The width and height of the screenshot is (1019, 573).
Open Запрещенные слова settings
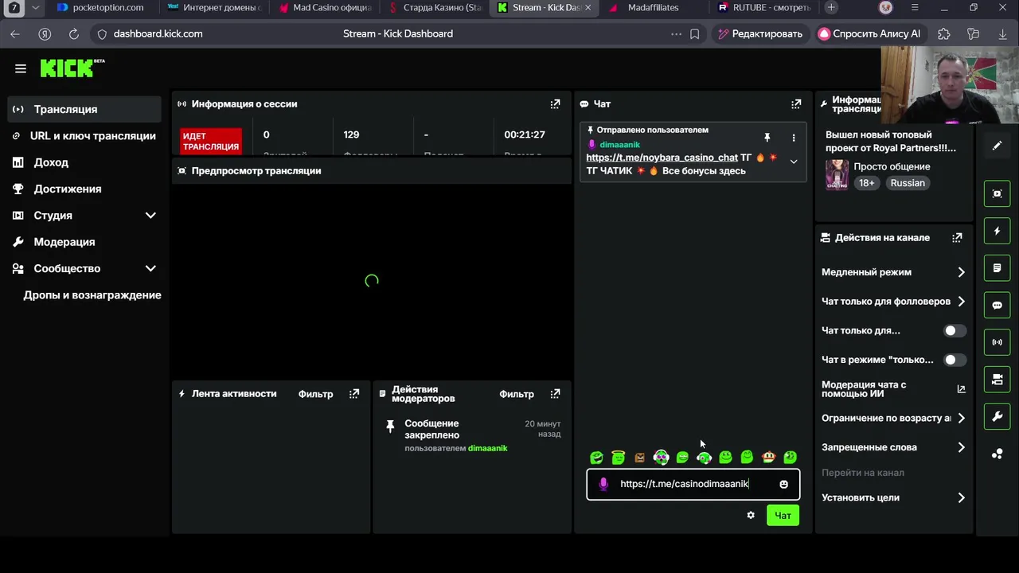click(x=893, y=447)
